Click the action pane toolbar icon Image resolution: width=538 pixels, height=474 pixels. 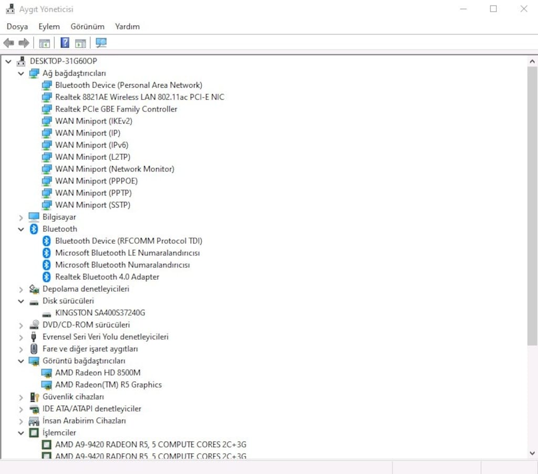tap(80, 43)
